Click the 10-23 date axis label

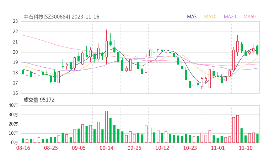[190, 147]
